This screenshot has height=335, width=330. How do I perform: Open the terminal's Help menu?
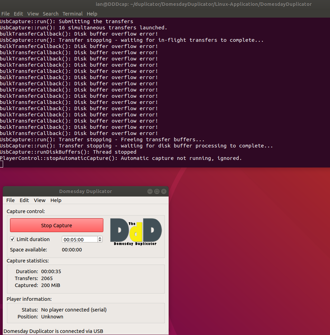coord(92,14)
